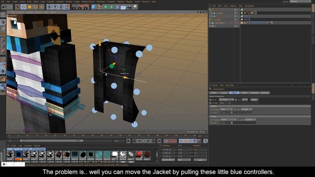Go to end of animation
Viewport: 315px width, 177px height.
[159, 141]
